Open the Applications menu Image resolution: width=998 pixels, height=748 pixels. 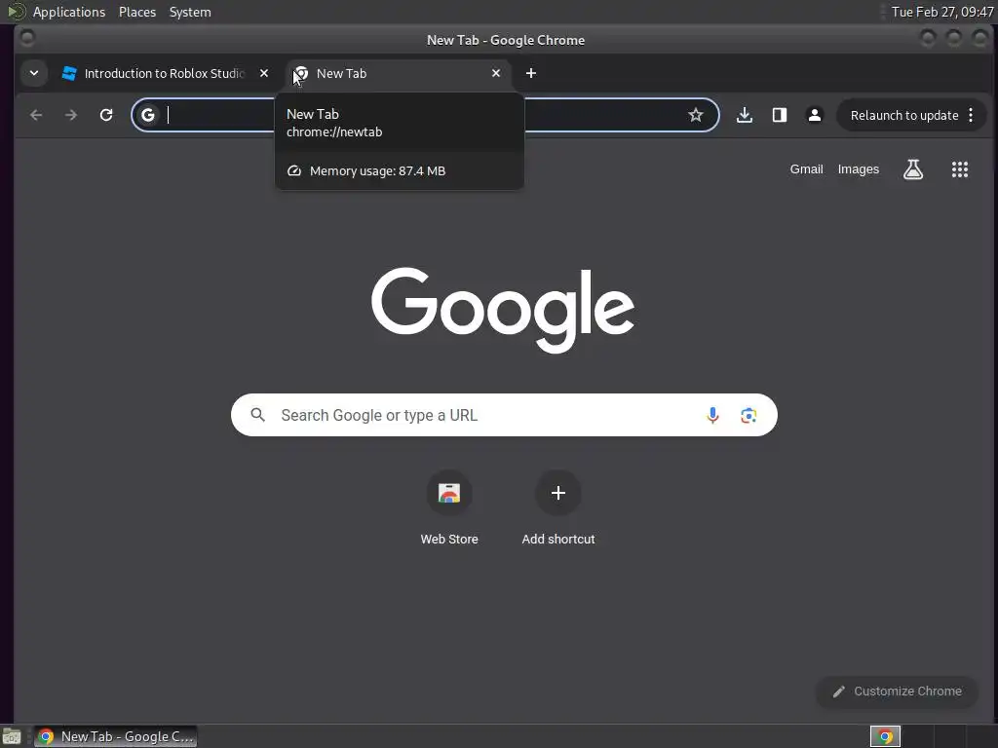[x=69, y=12]
